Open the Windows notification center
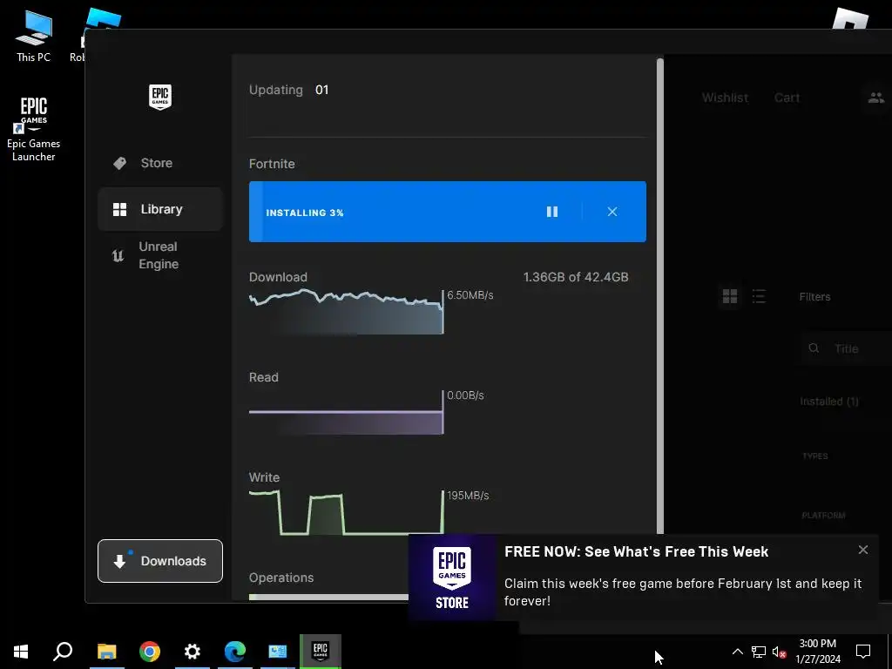892x669 pixels. (863, 652)
